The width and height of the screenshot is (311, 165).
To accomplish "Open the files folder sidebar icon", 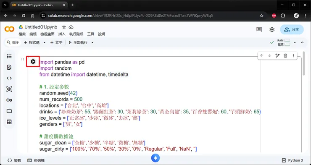I will (x=9, y=111).
